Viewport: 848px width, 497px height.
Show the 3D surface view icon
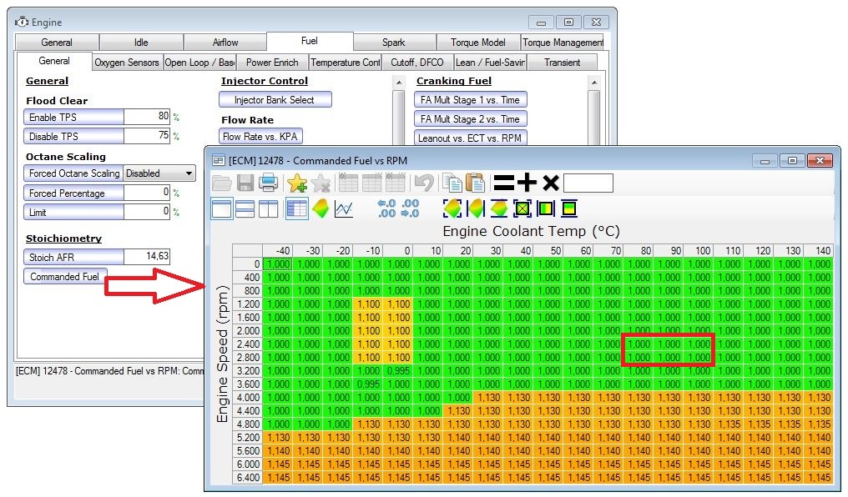tap(320, 208)
